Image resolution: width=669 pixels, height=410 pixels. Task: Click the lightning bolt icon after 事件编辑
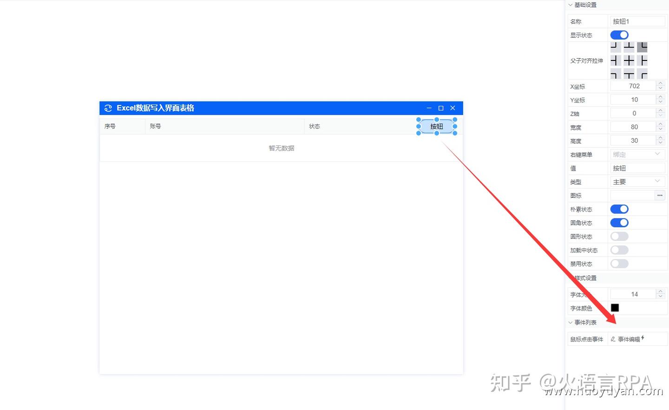(643, 338)
